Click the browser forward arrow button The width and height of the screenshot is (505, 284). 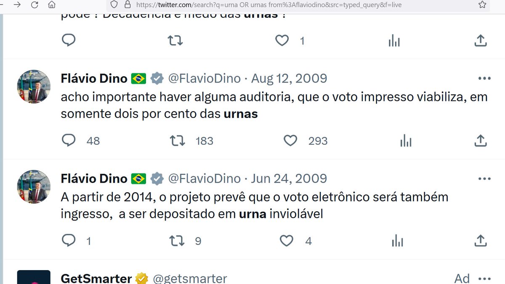point(17,4)
